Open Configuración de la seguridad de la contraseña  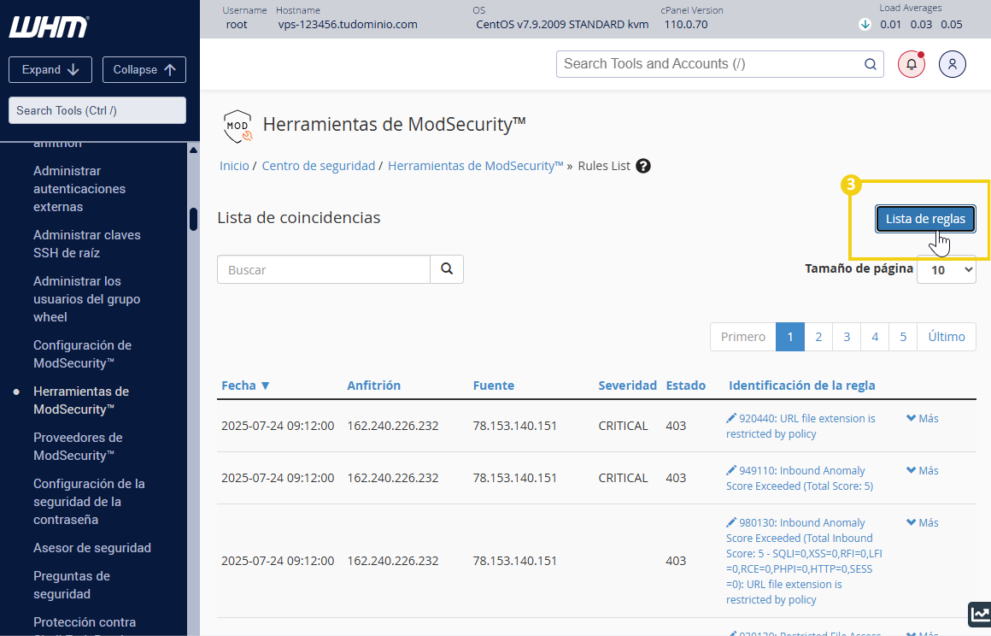(x=89, y=501)
